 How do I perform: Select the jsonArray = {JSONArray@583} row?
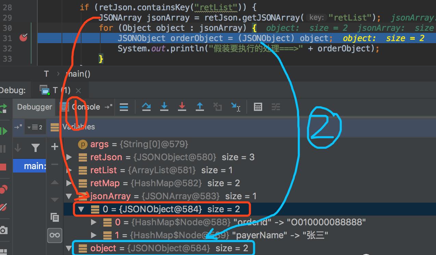249,196
